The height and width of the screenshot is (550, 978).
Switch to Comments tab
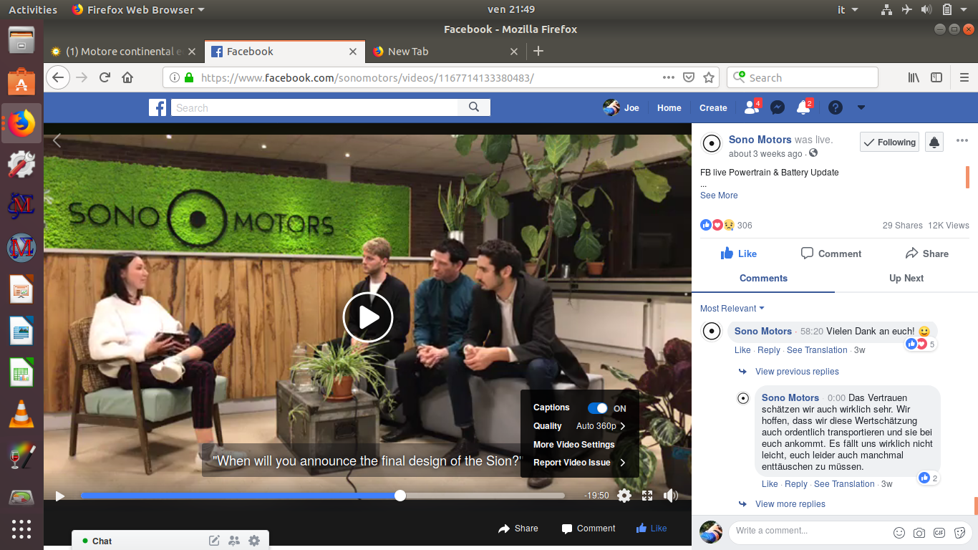(763, 278)
